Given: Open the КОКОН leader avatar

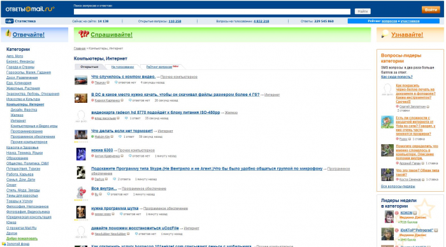Looking at the screenshot, I should click(x=389, y=217).
